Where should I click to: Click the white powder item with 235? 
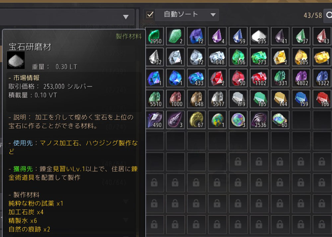pos(259,36)
